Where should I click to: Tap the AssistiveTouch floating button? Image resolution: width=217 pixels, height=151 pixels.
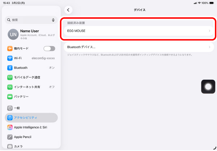click(x=208, y=86)
